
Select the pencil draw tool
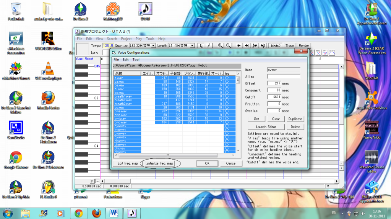pyautogui.click(x=209, y=46)
